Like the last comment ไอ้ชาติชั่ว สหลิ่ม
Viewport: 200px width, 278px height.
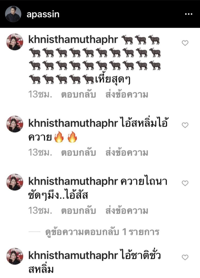185,257
